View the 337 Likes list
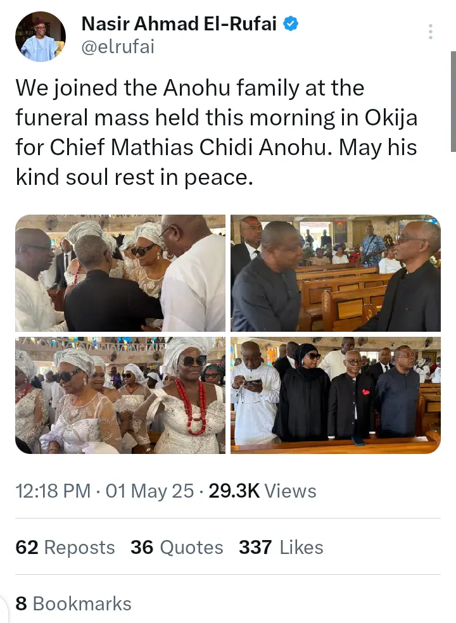The width and height of the screenshot is (456, 623). pos(281,547)
